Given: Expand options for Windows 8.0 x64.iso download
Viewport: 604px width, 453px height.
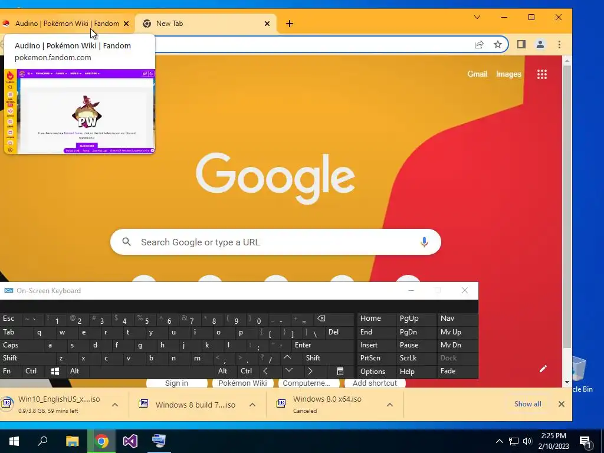Looking at the screenshot, I should [390, 405].
